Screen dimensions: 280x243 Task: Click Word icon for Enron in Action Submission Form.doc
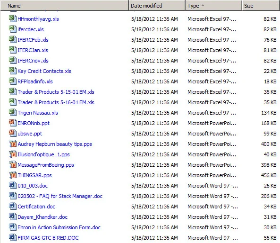pos(12,227)
